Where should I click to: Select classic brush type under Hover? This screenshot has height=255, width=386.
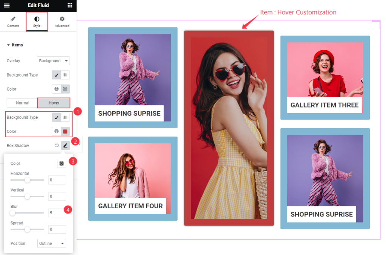point(57,117)
